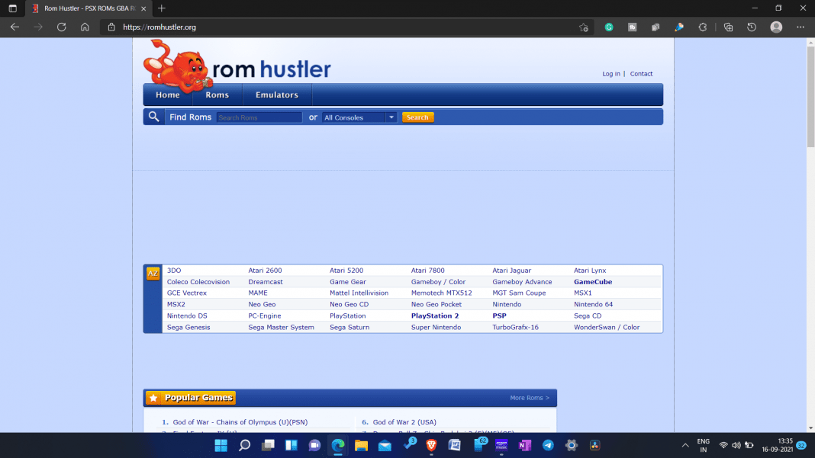Open Telegram from the taskbar
Screen dimensions: 815x458
pos(549,445)
